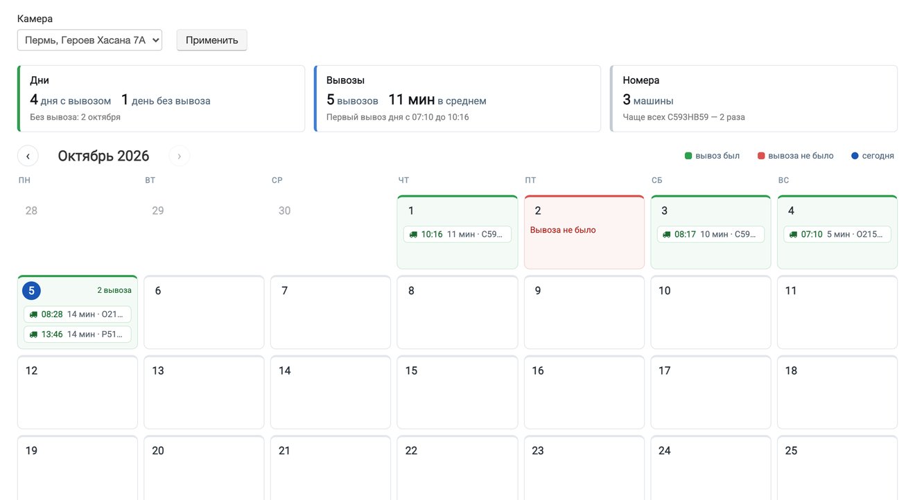915x500 pixels.
Task: Click truck icon on 08:17 pickup
Action: 667,235
